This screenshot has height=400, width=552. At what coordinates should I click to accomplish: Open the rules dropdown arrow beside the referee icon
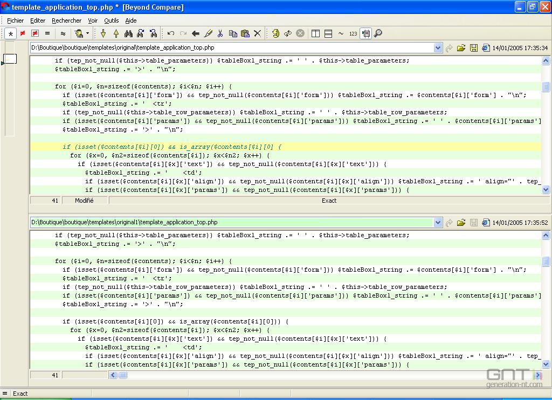click(87, 33)
